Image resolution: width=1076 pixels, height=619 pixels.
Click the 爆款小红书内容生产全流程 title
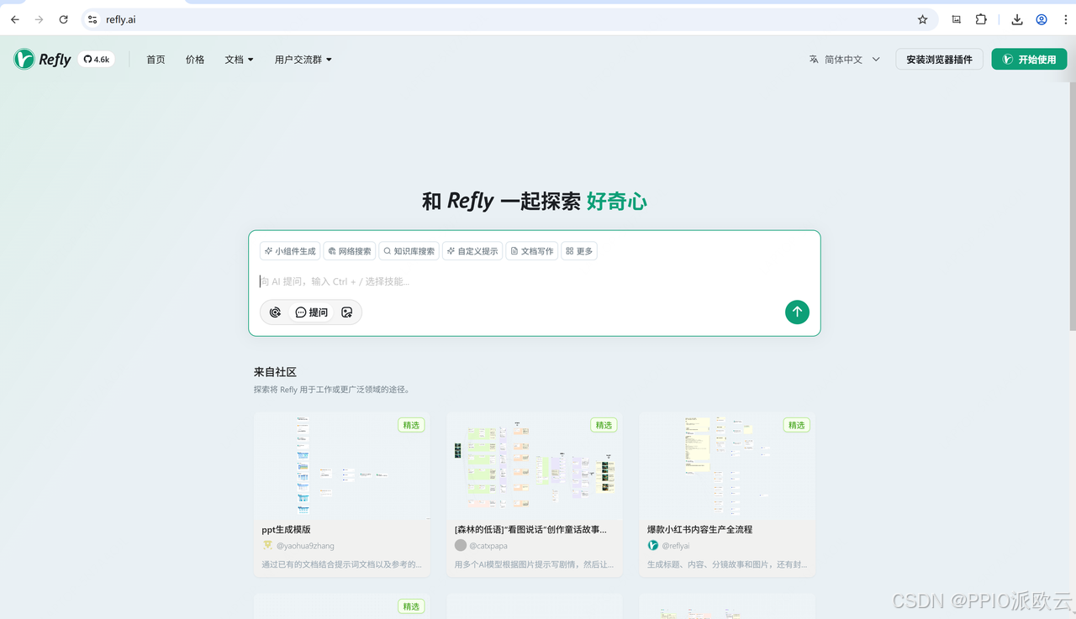tap(699, 530)
